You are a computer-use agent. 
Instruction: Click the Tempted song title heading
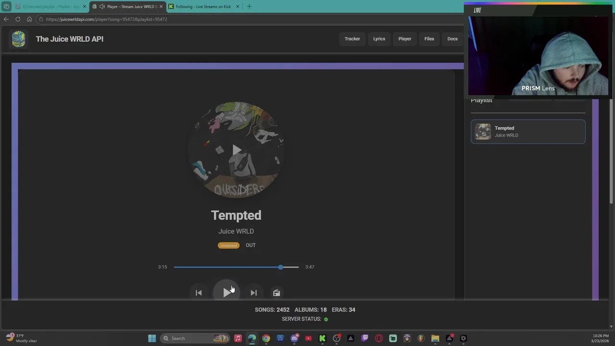tap(236, 215)
